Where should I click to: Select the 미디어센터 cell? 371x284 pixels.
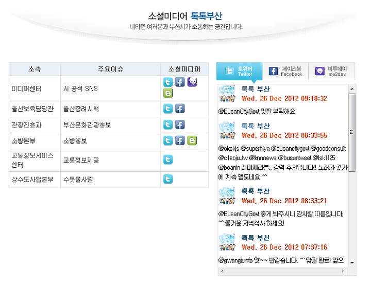[35, 88]
